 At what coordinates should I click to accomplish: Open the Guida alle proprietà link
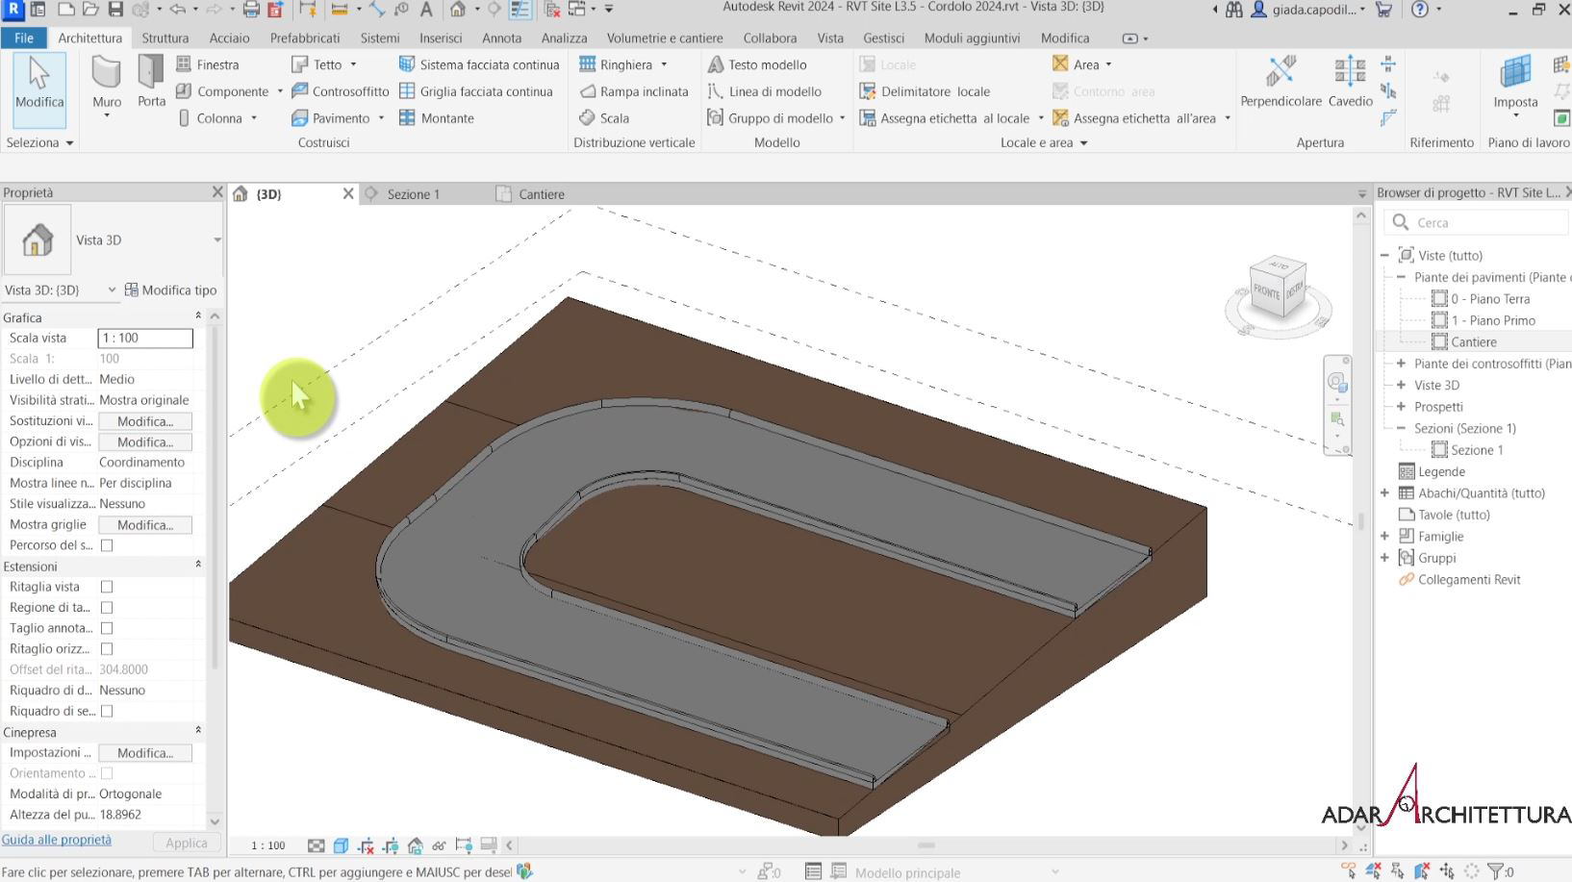pyautogui.click(x=56, y=839)
